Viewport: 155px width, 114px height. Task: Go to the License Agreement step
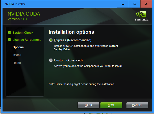[x=27, y=40]
